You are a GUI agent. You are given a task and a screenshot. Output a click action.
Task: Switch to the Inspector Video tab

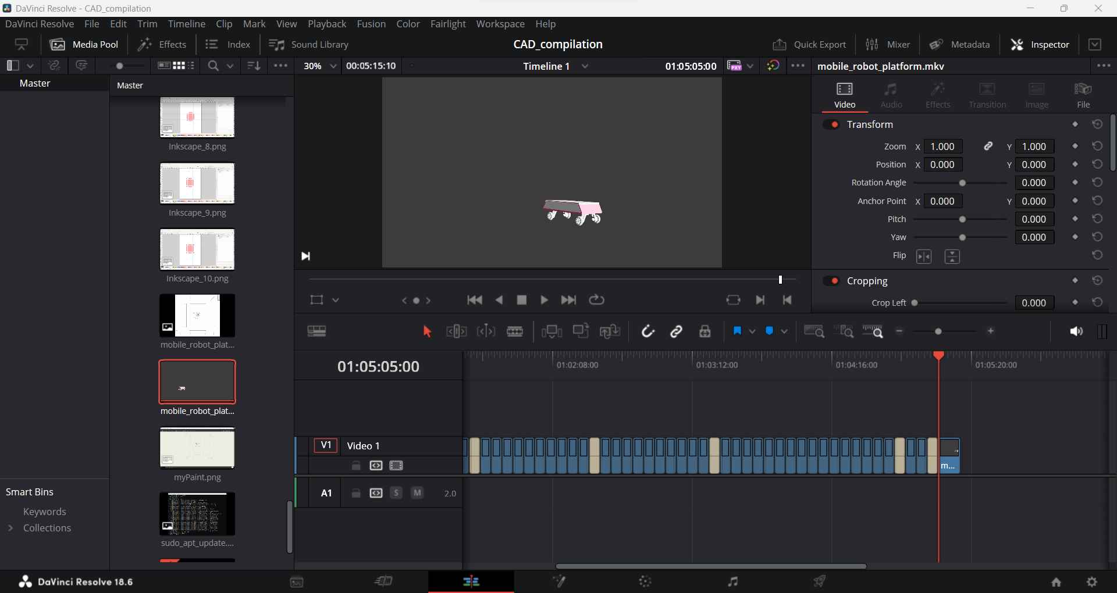click(x=845, y=95)
